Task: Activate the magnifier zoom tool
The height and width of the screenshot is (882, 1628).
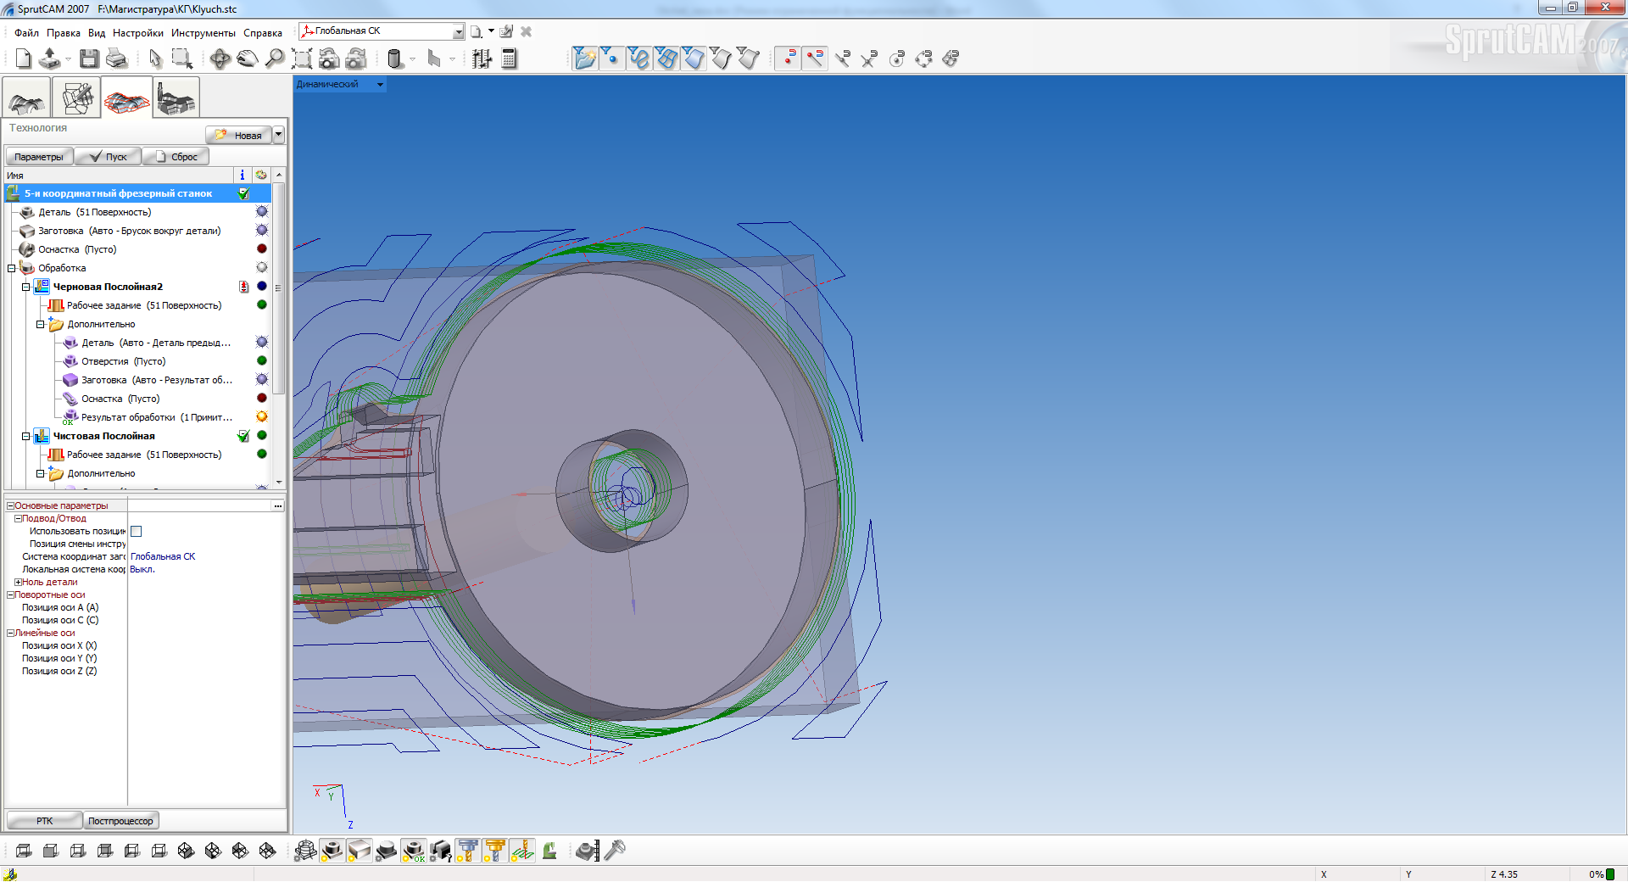Action: (275, 59)
